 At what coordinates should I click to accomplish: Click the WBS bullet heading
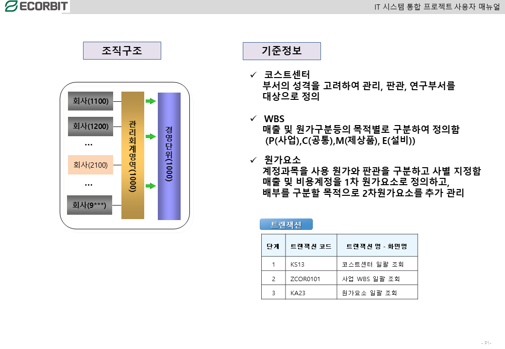pos(274,119)
